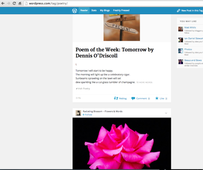203x170 pixels.
Task: Click the pencil icon for new post
Action: coord(179,10)
